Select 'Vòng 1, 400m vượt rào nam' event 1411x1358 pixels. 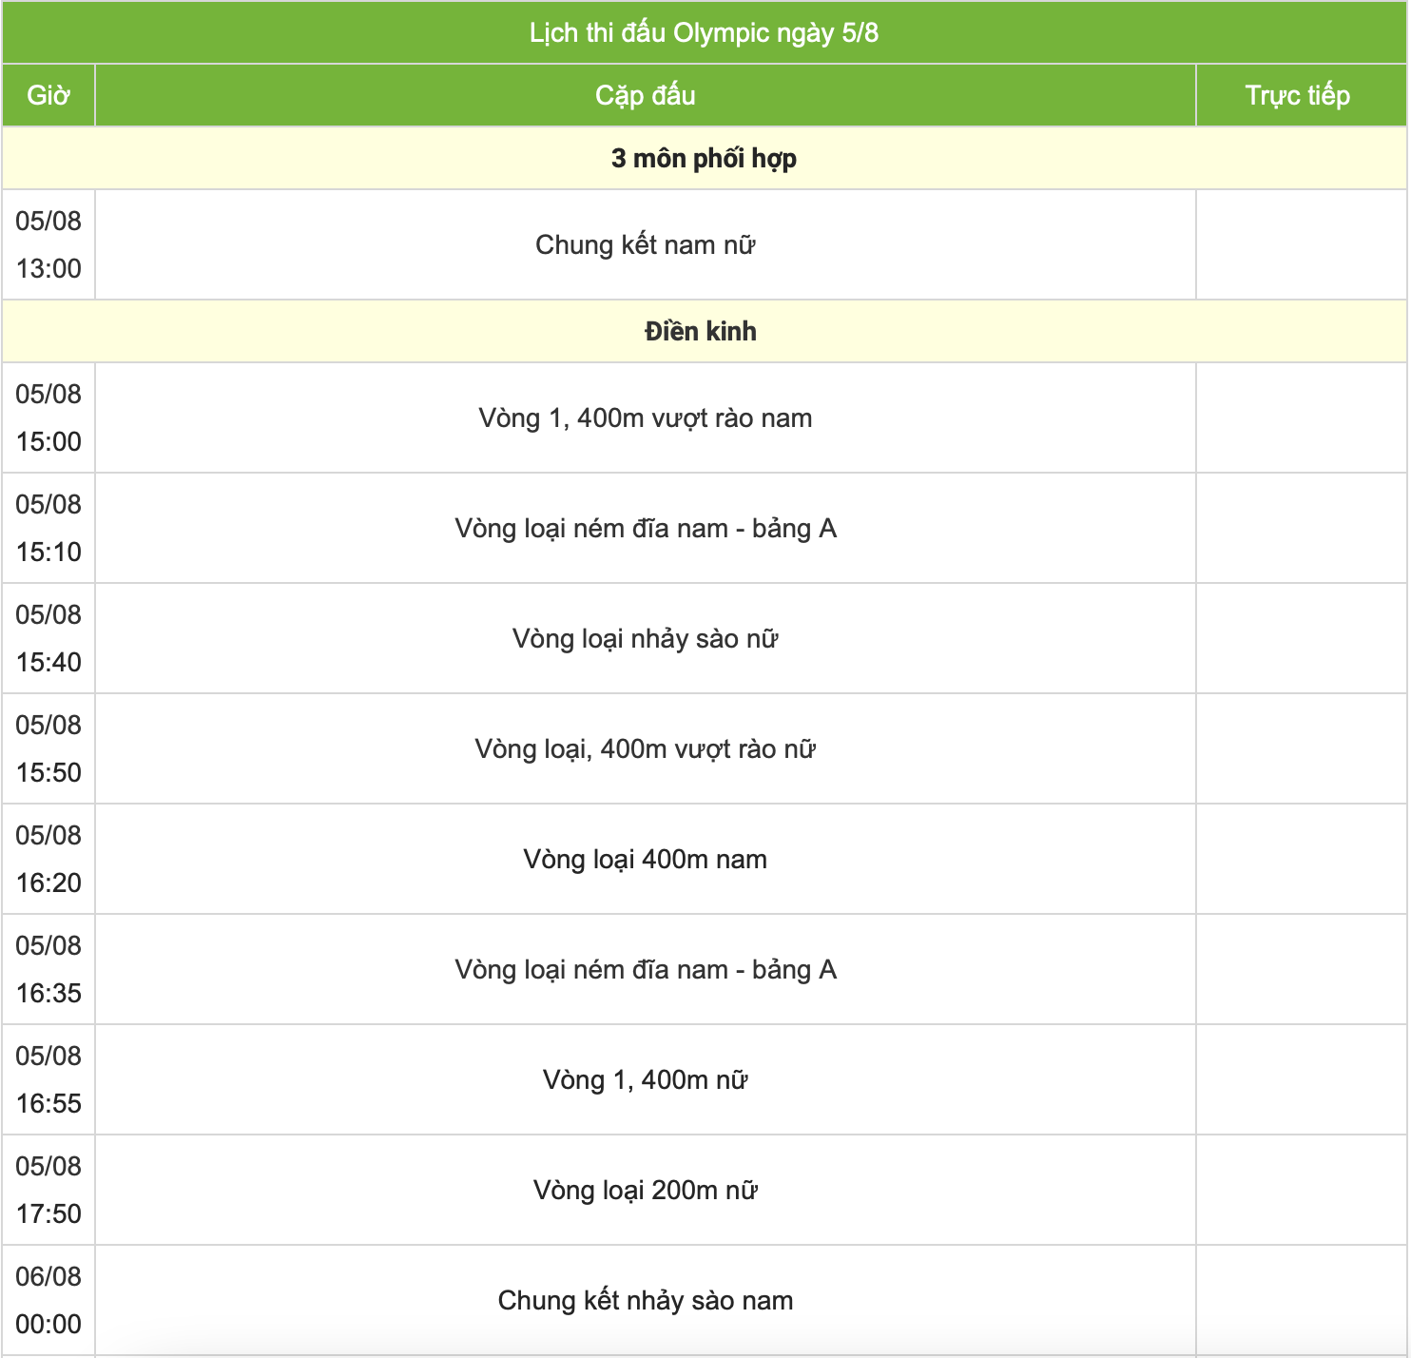coord(646,417)
